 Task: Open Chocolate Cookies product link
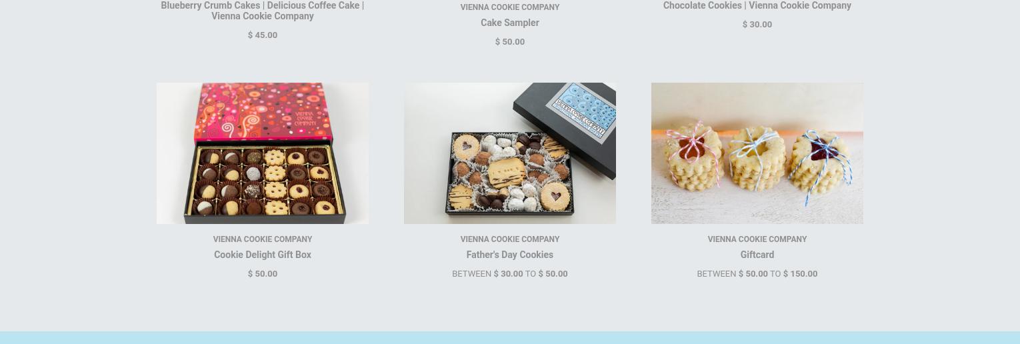tap(757, 5)
